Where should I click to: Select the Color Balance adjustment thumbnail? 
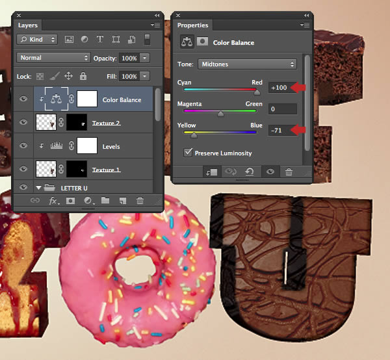pos(56,99)
